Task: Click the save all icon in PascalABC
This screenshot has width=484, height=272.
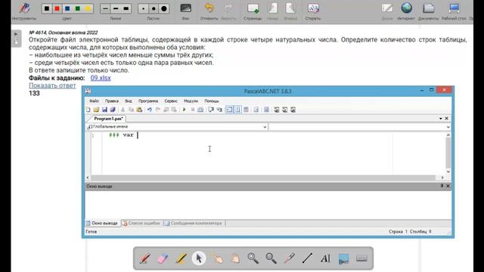Action: pyautogui.click(x=113, y=110)
